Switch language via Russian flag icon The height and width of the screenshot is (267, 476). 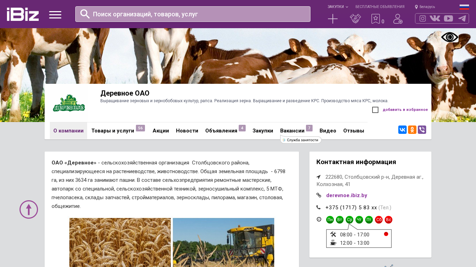[464, 7]
